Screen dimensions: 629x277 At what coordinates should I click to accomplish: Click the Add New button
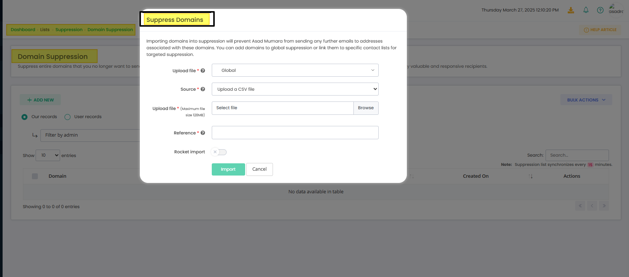click(x=40, y=100)
